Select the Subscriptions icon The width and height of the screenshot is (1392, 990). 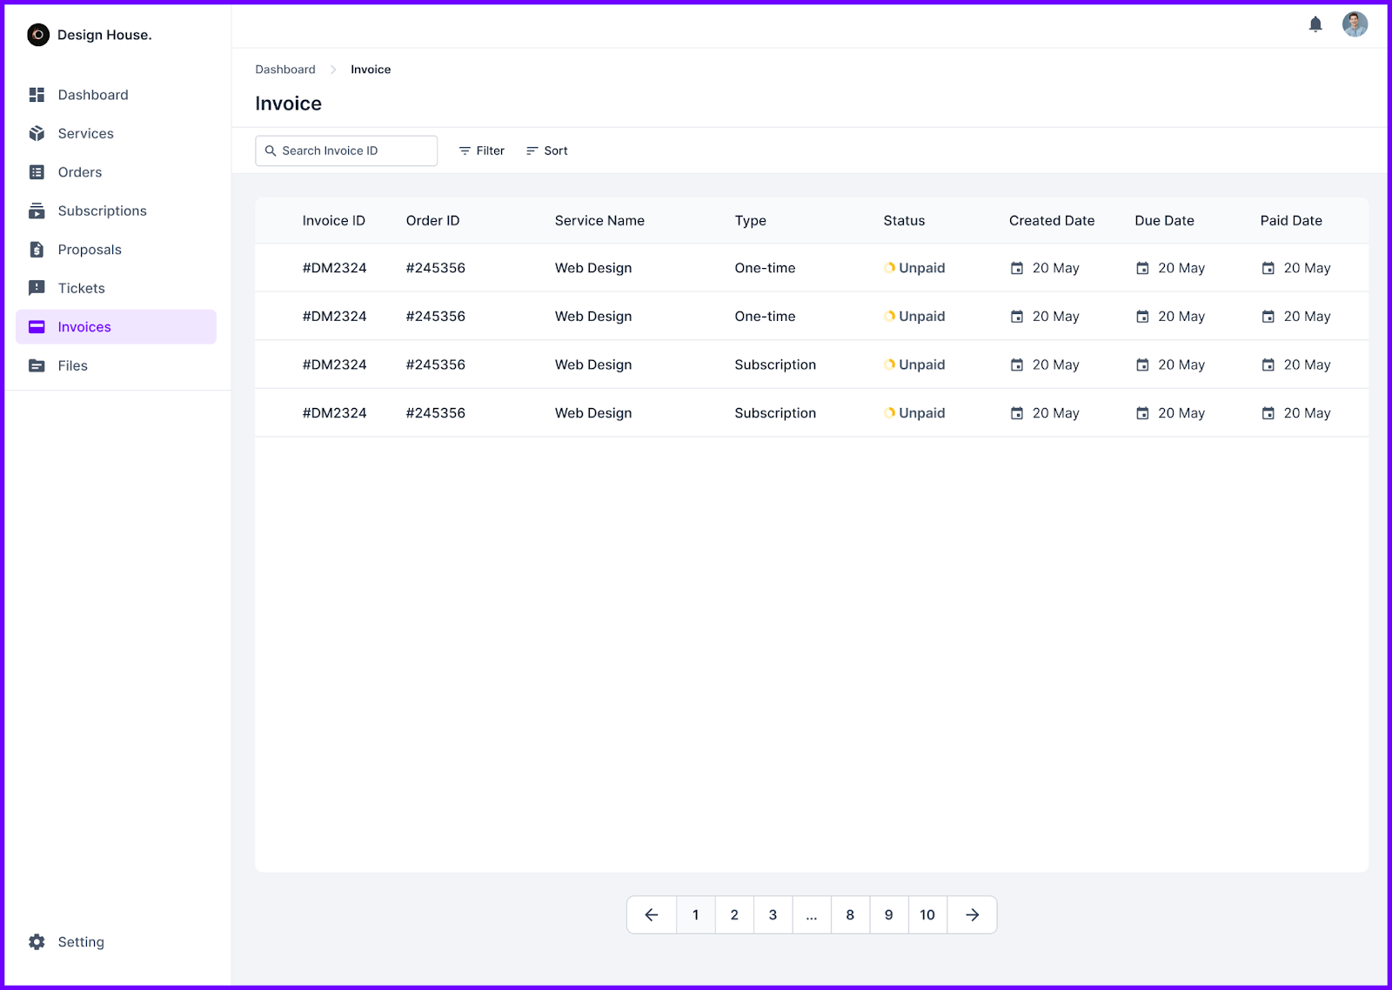coord(37,211)
